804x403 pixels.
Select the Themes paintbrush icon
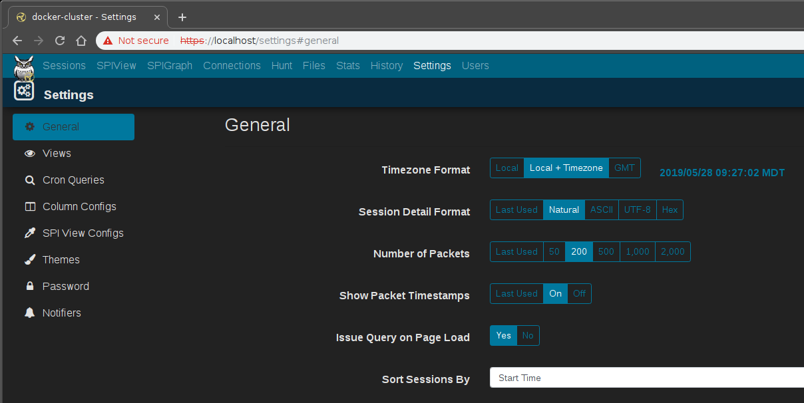[x=29, y=259]
